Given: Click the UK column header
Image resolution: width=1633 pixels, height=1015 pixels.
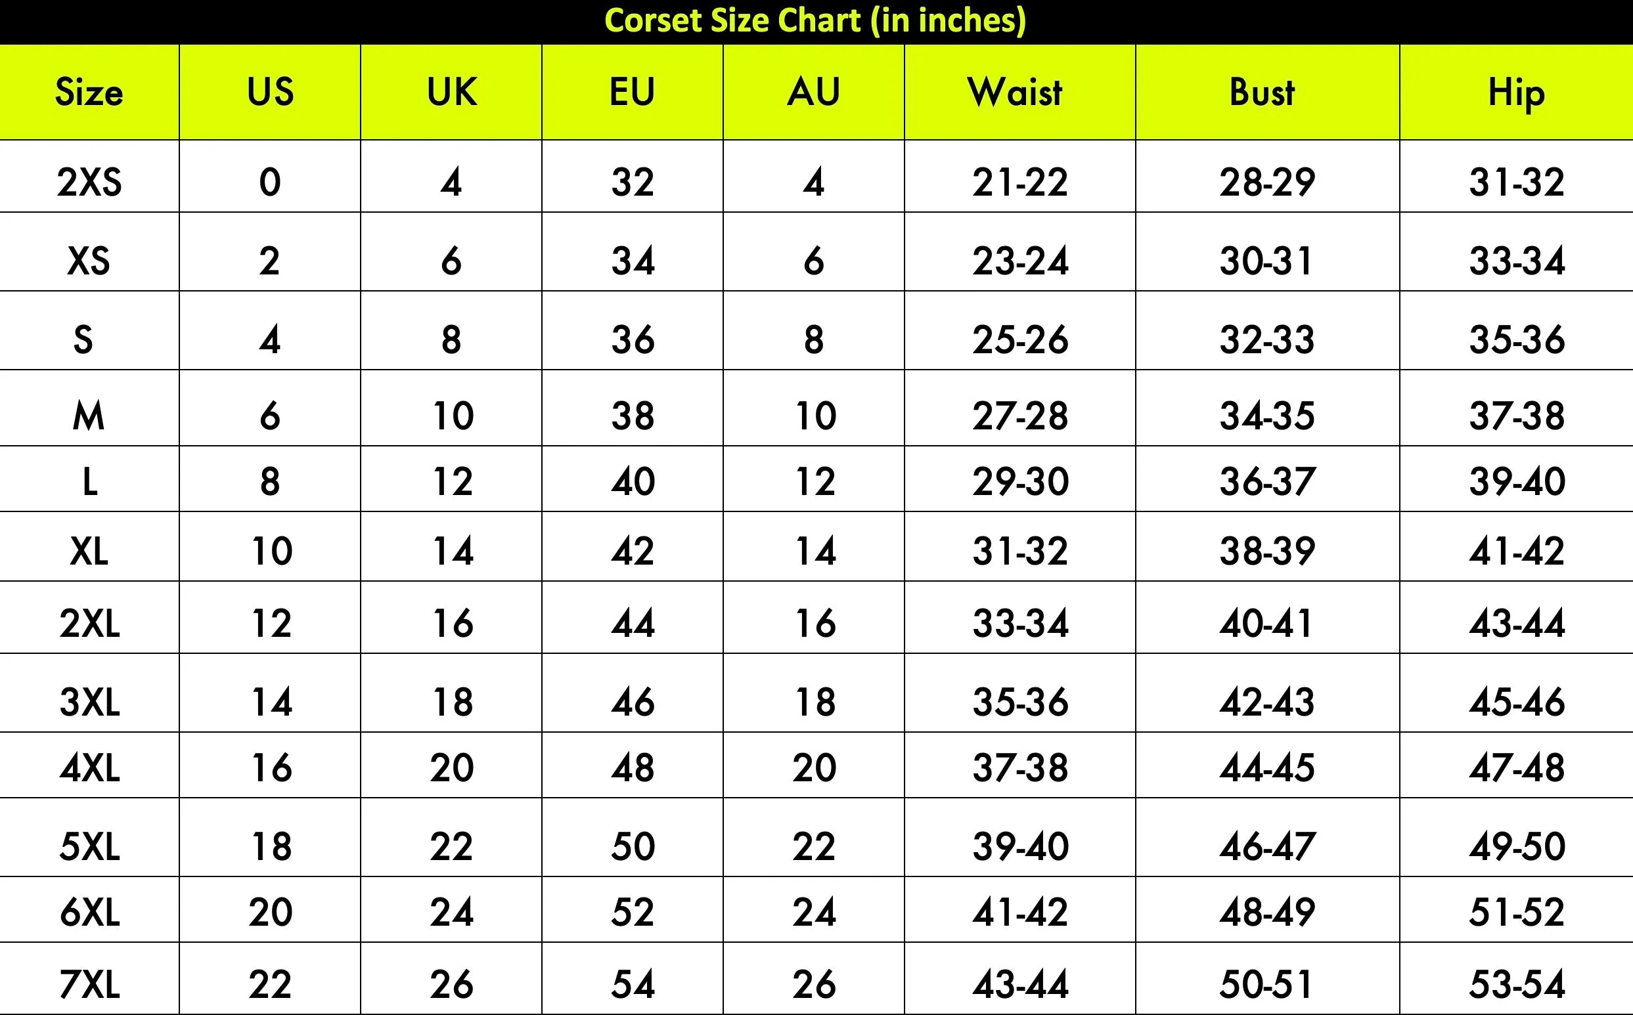Looking at the screenshot, I should (452, 92).
